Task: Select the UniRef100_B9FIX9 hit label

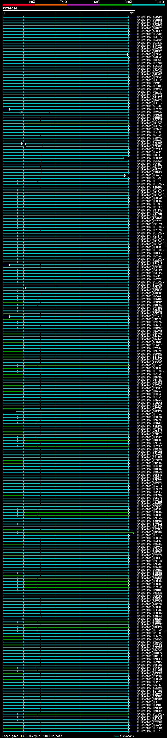Action: 150,411
